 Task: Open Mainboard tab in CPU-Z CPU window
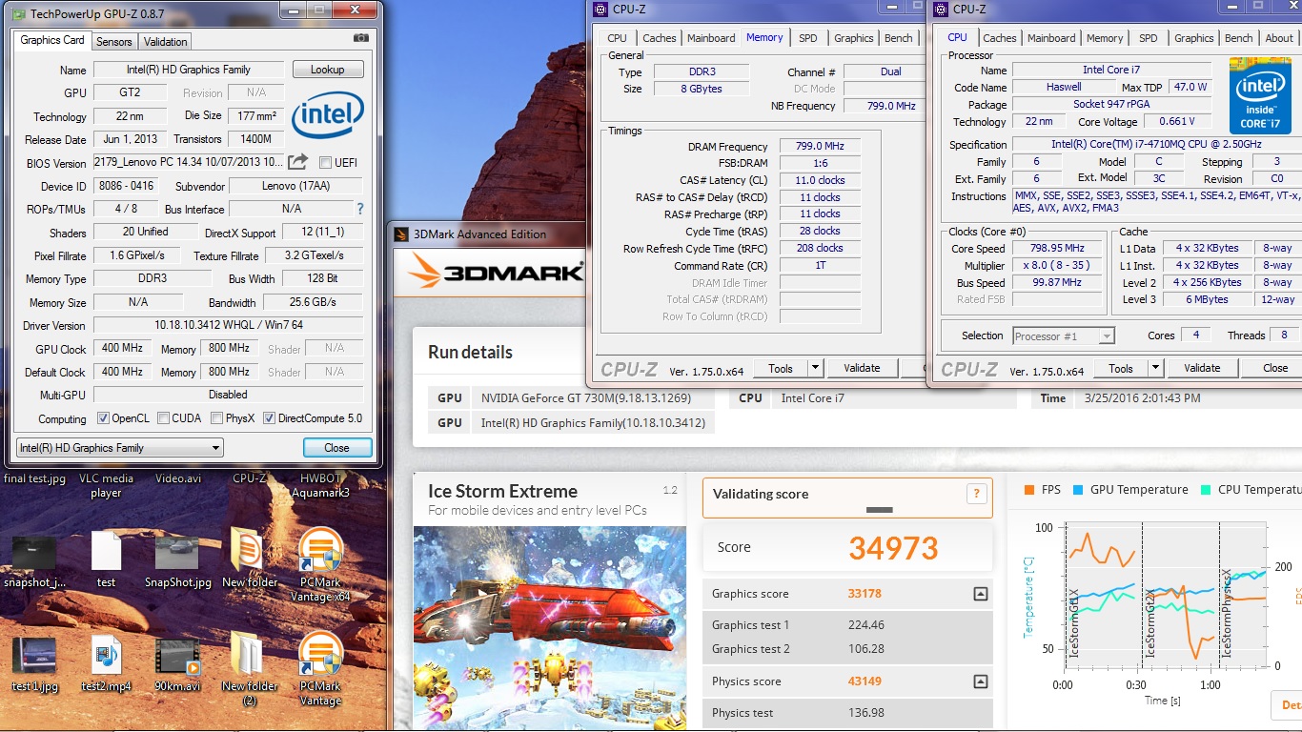[1051, 38]
